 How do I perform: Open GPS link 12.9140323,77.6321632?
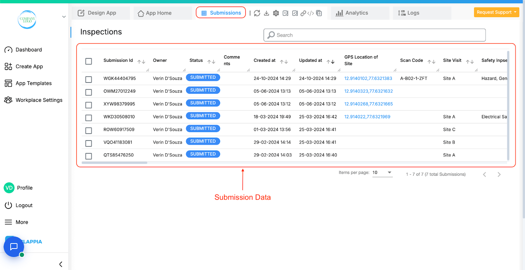point(368,91)
